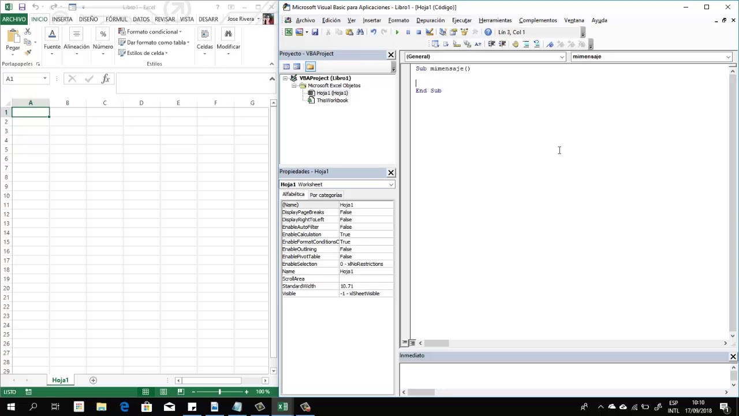
Task: Toggle Design Mode in the VBA toolbar
Action: 429,32
